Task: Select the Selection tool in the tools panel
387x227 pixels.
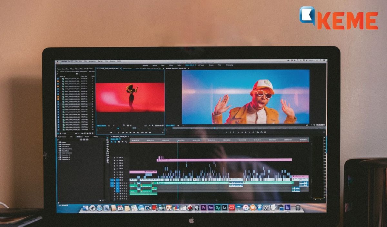Action: [x=107, y=138]
